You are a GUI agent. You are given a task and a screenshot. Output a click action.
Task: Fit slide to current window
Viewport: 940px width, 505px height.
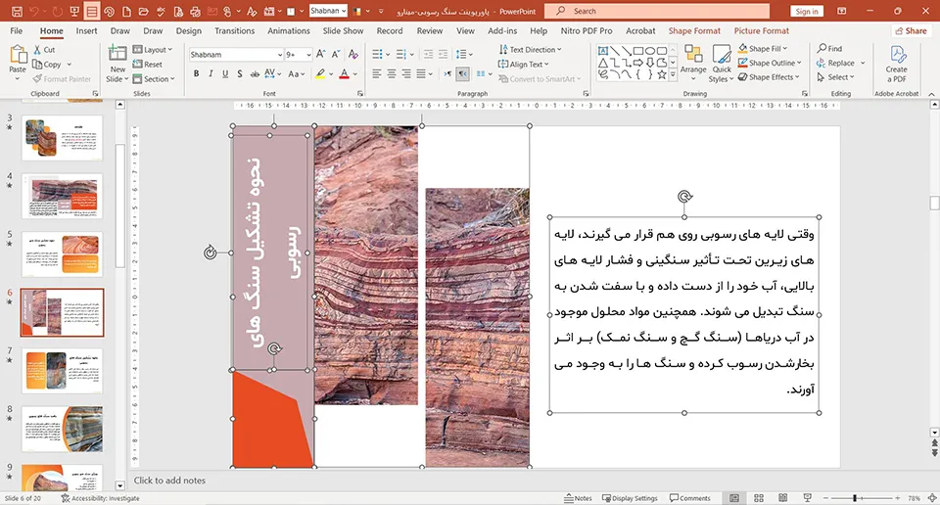[931, 498]
